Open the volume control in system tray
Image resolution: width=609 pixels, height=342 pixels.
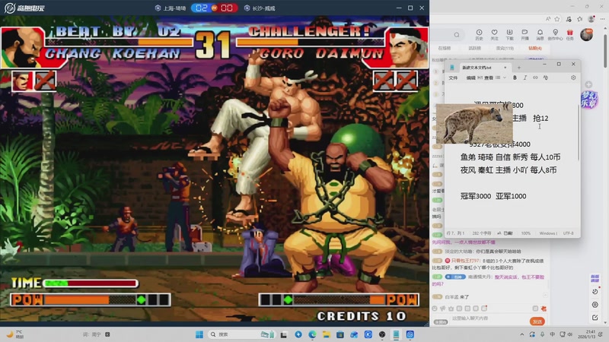coord(570,334)
